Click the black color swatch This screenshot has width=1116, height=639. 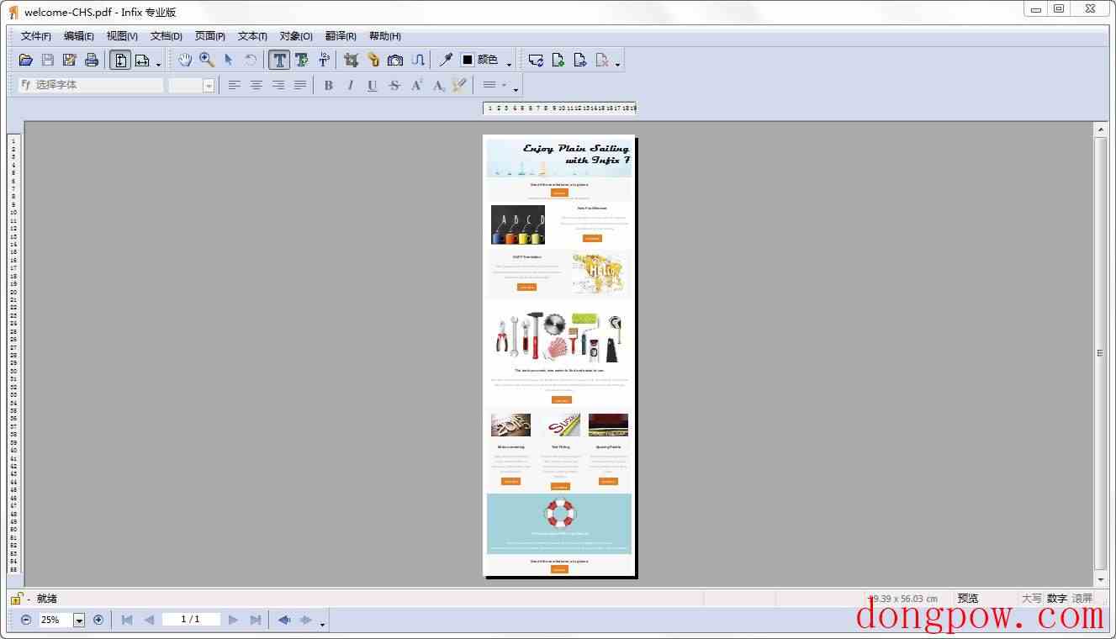(468, 60)
